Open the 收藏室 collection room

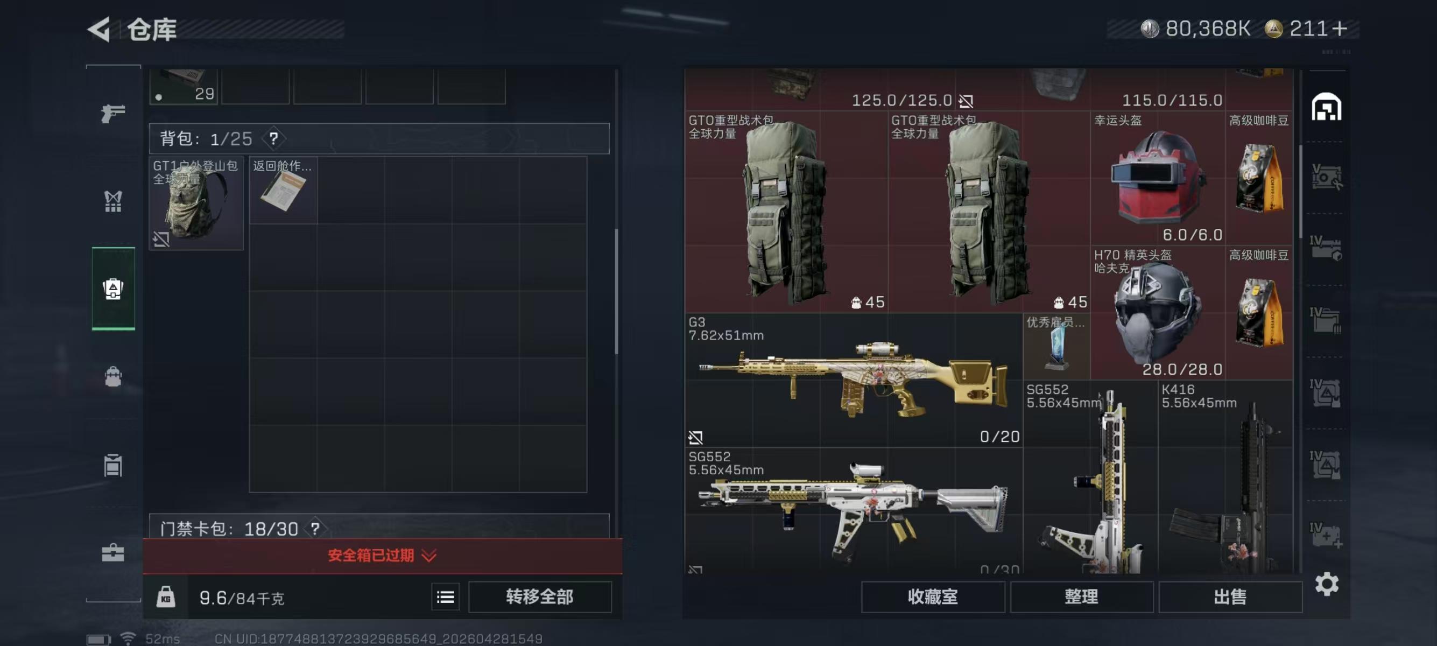pos(933,597)
